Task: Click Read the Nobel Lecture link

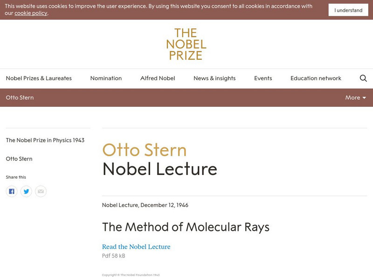Action: coord(136,247)
